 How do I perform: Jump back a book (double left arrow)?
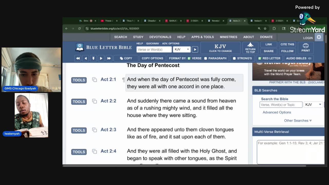click(78, 58)
